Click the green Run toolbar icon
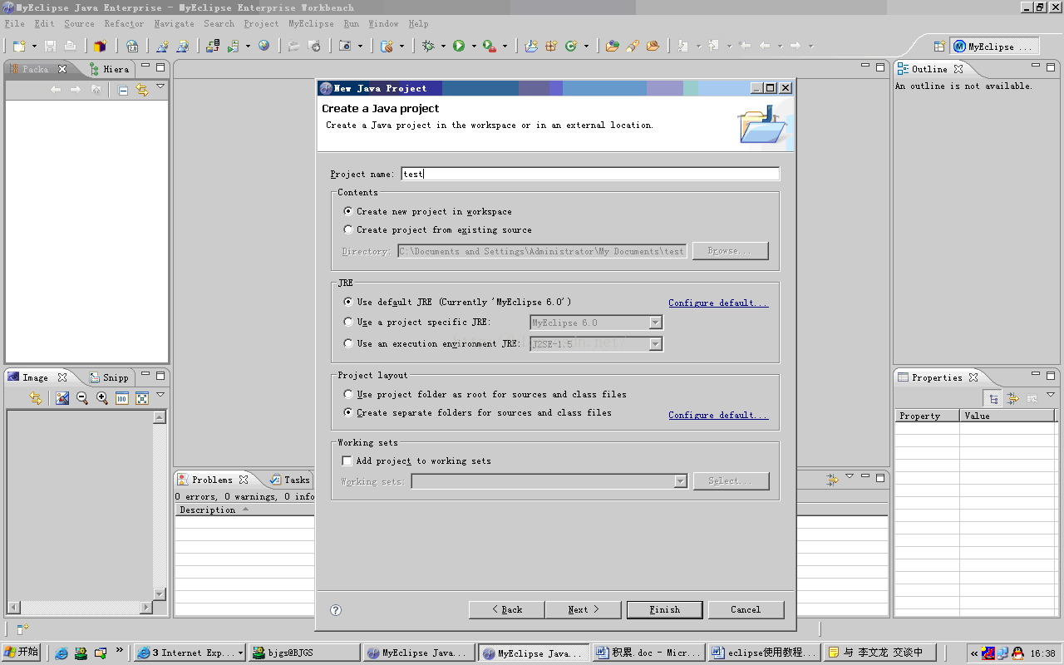Image resolution: width=1064 pixels, height=665 pixels. click(459, 47)
